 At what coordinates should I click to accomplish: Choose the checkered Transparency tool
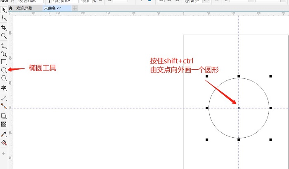(4, 124)
